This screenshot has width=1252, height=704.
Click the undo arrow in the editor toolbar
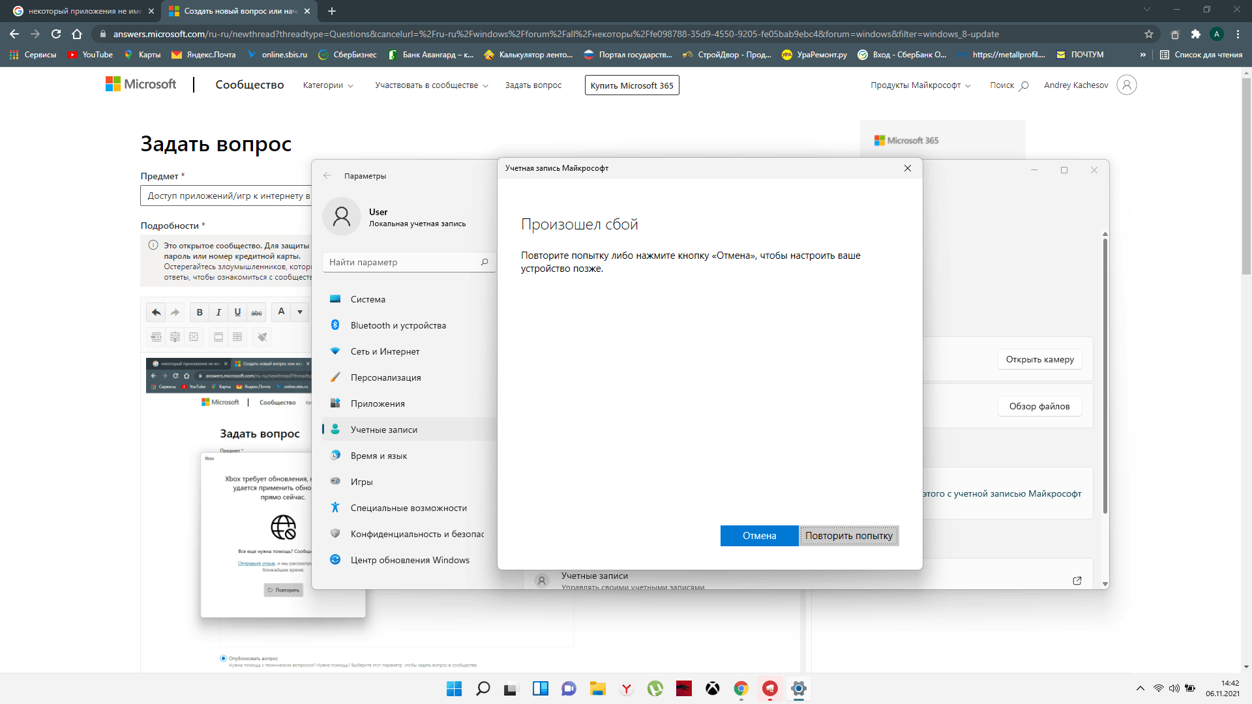pyautogui.click(x=156, y=312)
